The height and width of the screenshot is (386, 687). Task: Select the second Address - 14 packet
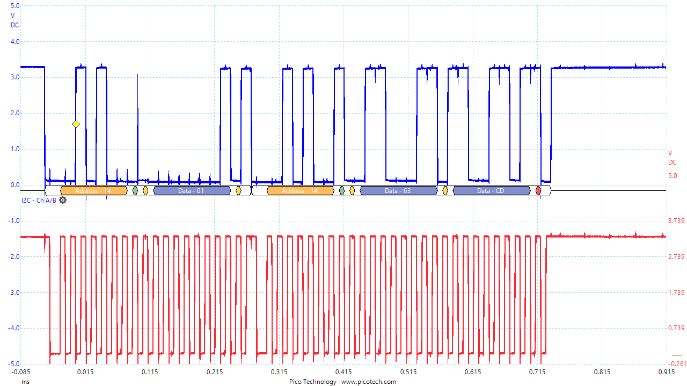(300, 190)
